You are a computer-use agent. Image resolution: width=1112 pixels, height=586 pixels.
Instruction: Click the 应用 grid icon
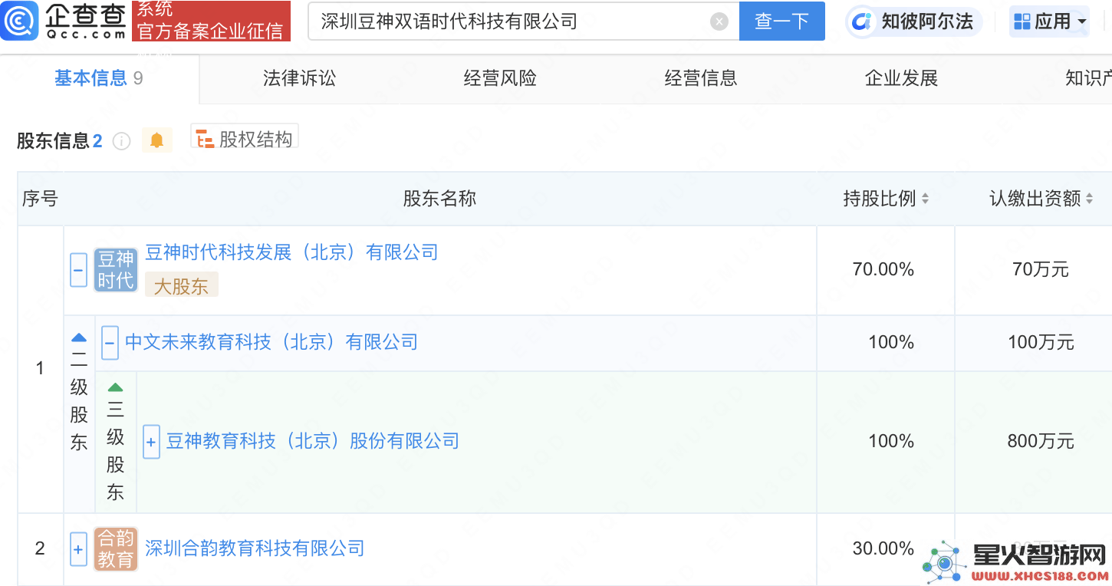pyautogui.click(x=1022, y=21)
